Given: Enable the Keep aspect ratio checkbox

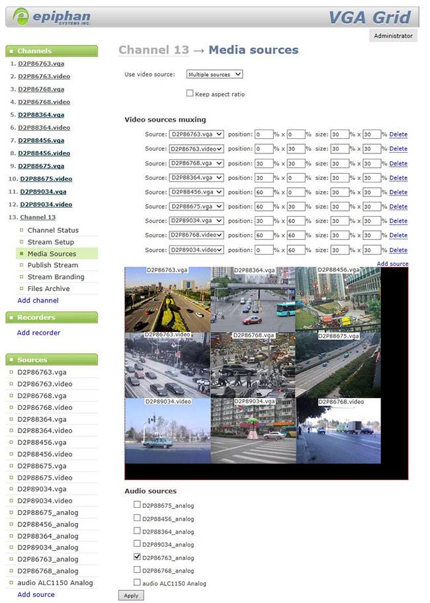Looking at the screenshot, I should coord(191,94).
